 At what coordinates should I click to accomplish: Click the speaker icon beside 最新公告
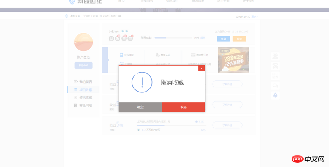coord(66,16)
